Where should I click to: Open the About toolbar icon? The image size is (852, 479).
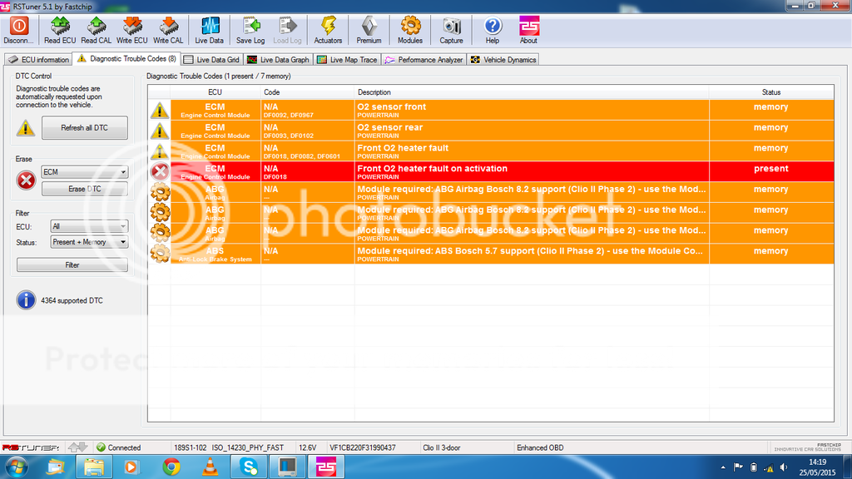pos(528,30)
